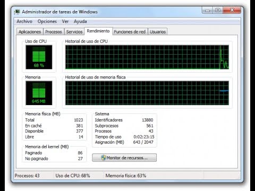This screenshot has width=255, height=191.
Task: Switch to the Funciones de red tab
Action: (x=130, y=32)
